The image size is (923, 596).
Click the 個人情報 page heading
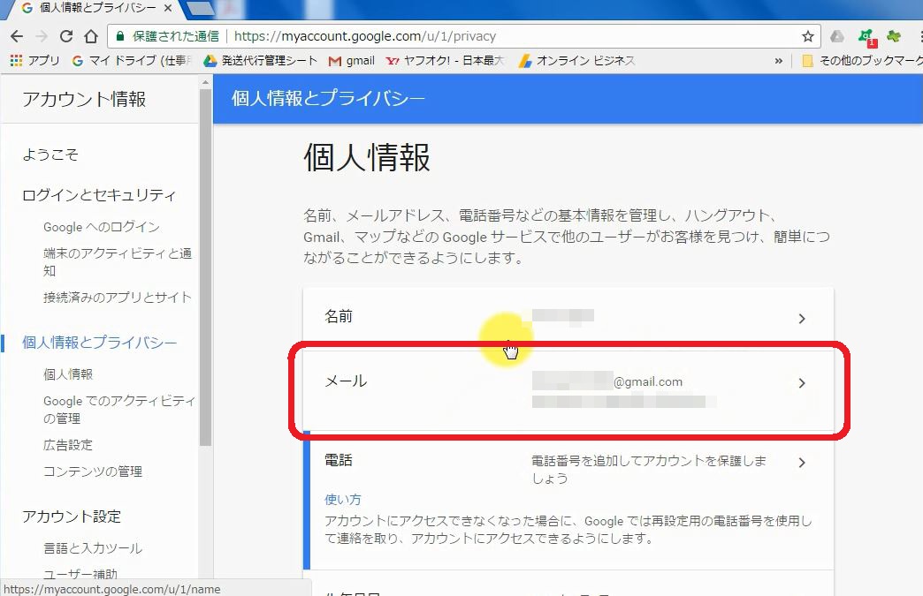point(367,158)
